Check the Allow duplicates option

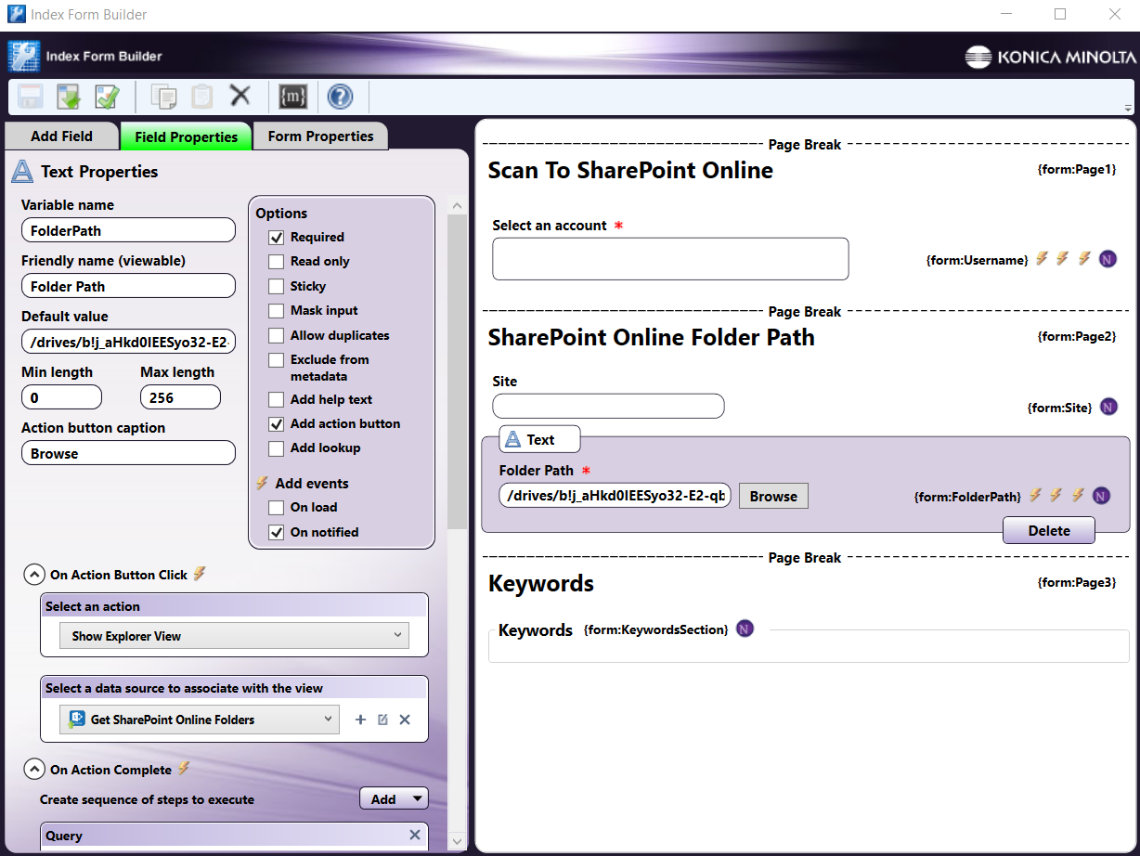[x=277, y=335]
